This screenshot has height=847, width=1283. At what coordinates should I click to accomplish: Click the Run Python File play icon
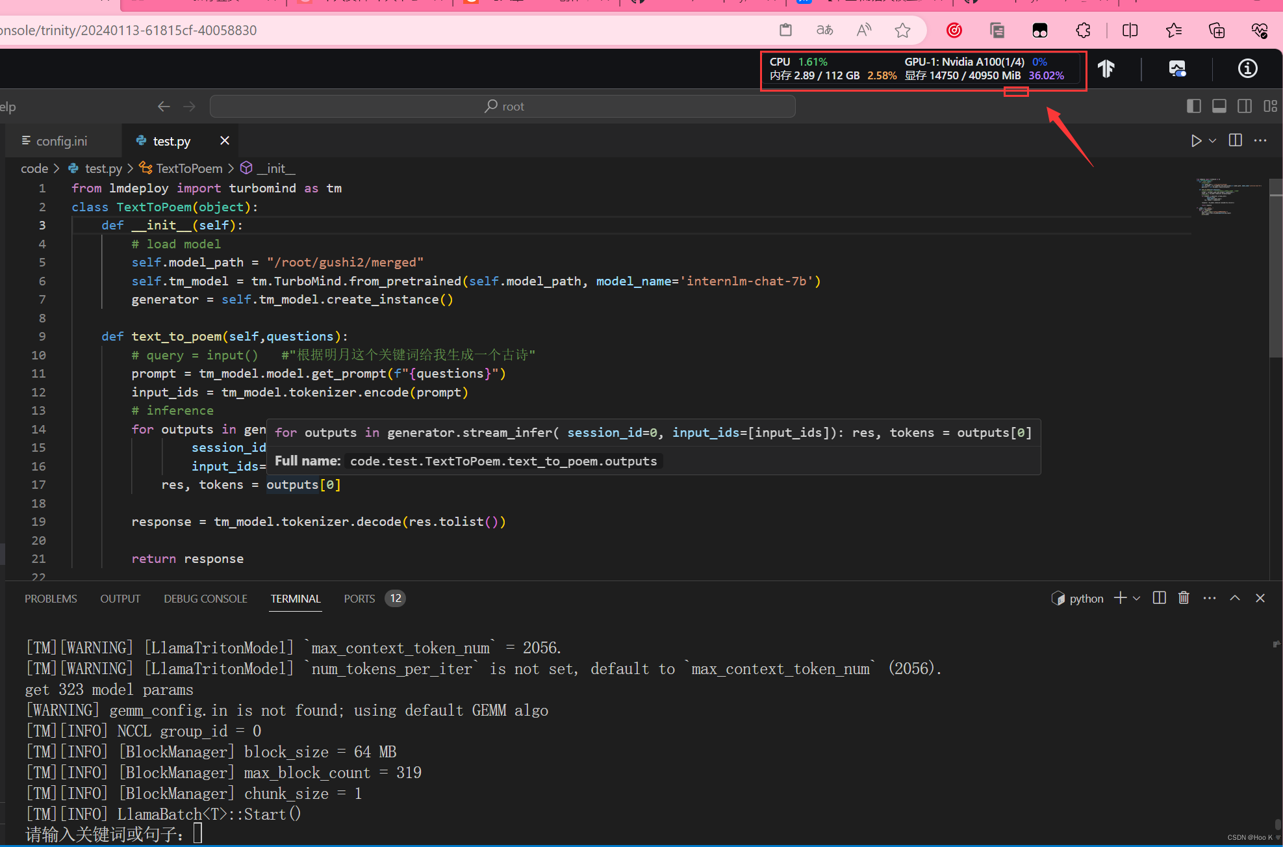tap(1195, 141)
